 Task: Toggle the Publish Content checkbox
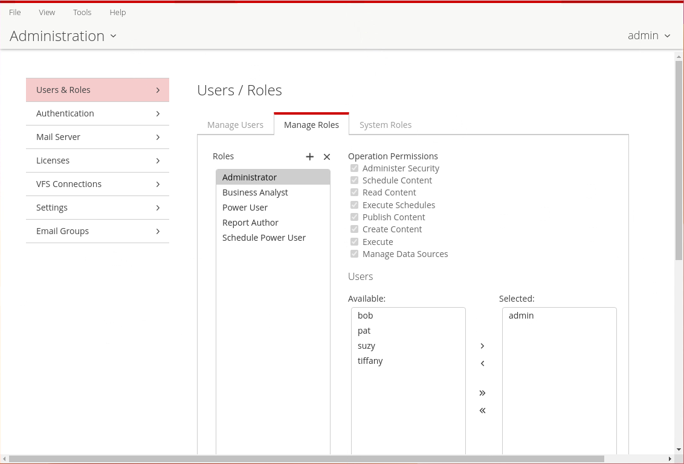pyautogui.click(x=355, y=217)
